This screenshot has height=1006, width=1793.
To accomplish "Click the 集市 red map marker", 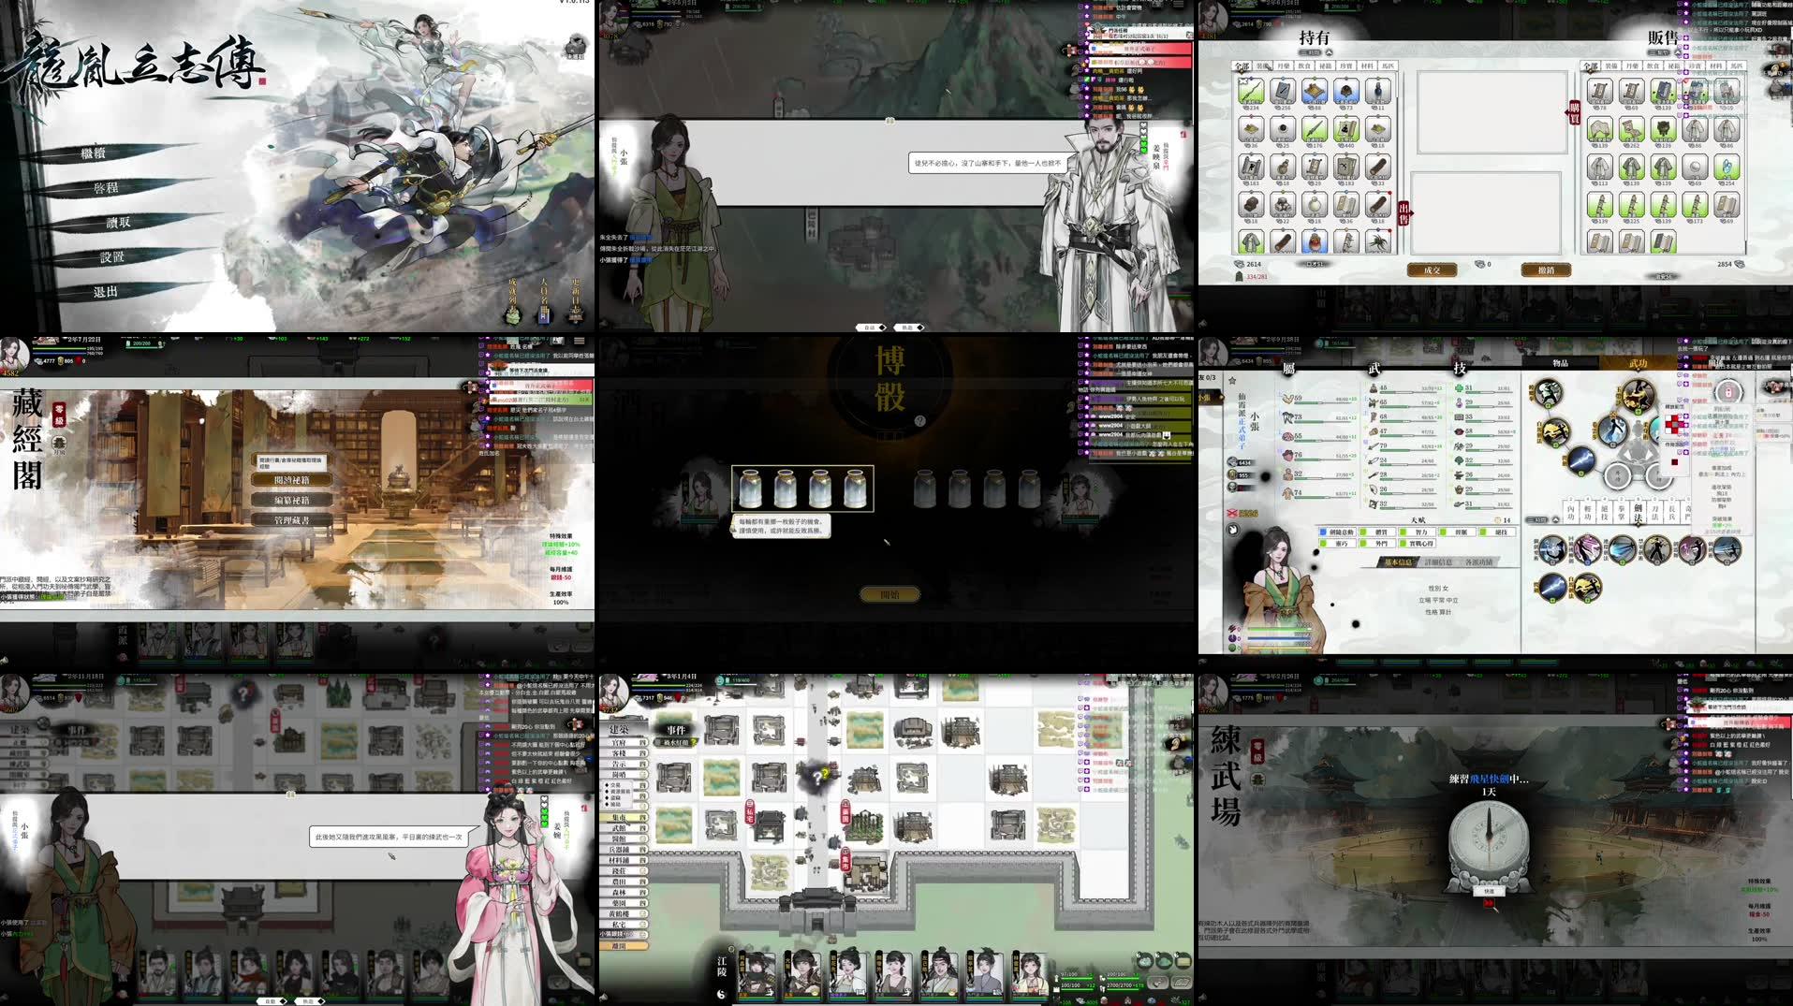I will pos(845,862).
